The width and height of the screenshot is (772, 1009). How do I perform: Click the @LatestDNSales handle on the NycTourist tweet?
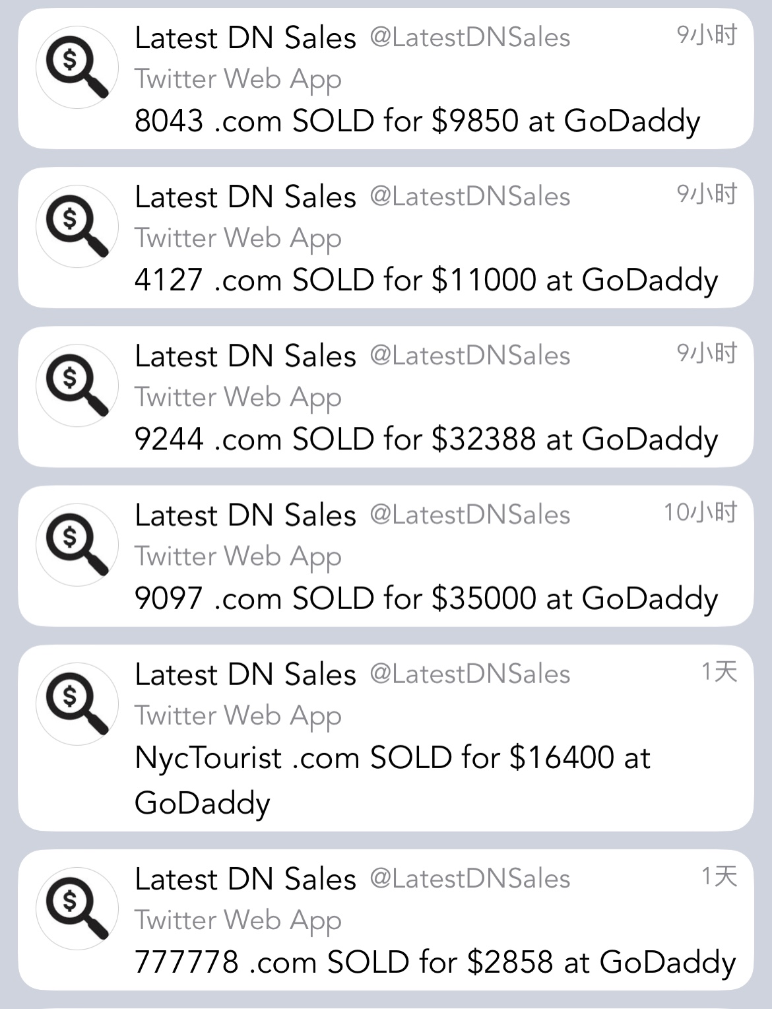[x=470, y=674]
